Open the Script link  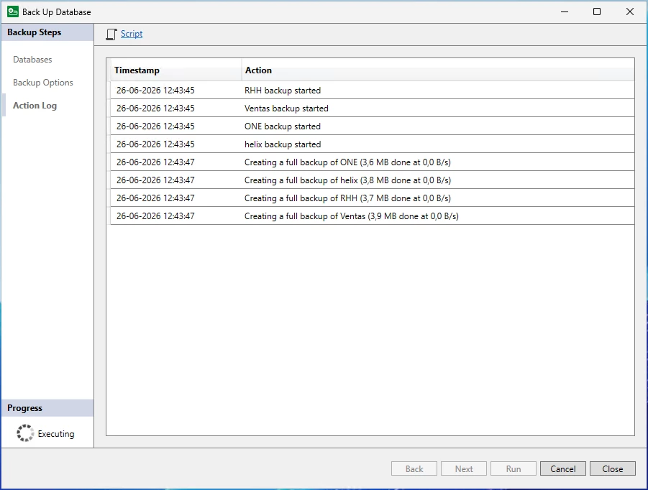(132, 34)
